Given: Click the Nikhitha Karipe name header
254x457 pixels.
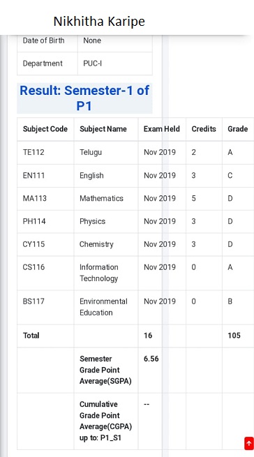Looking at the screenshot, I should pyautogui.click(x=99, y=21).
